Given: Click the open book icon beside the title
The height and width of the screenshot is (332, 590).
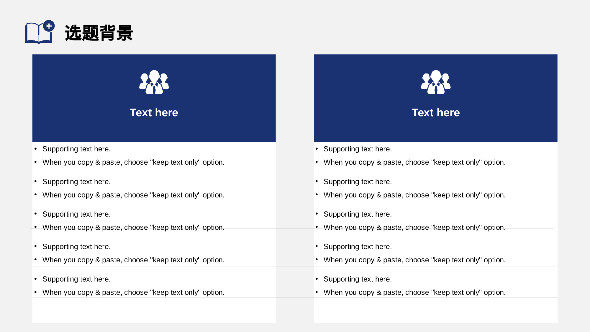Looking at the screenshot, I should [x=38, y=34].
